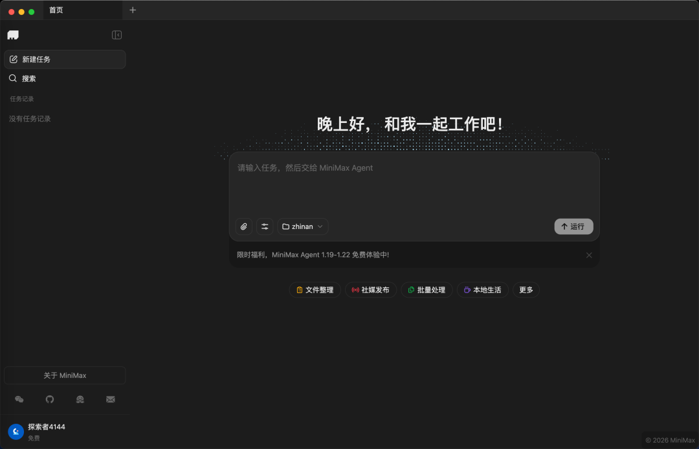Select the 社媒发布 quick task
Image resolution: width=699 pixels, height=449 pixels.
pos(370,290)
